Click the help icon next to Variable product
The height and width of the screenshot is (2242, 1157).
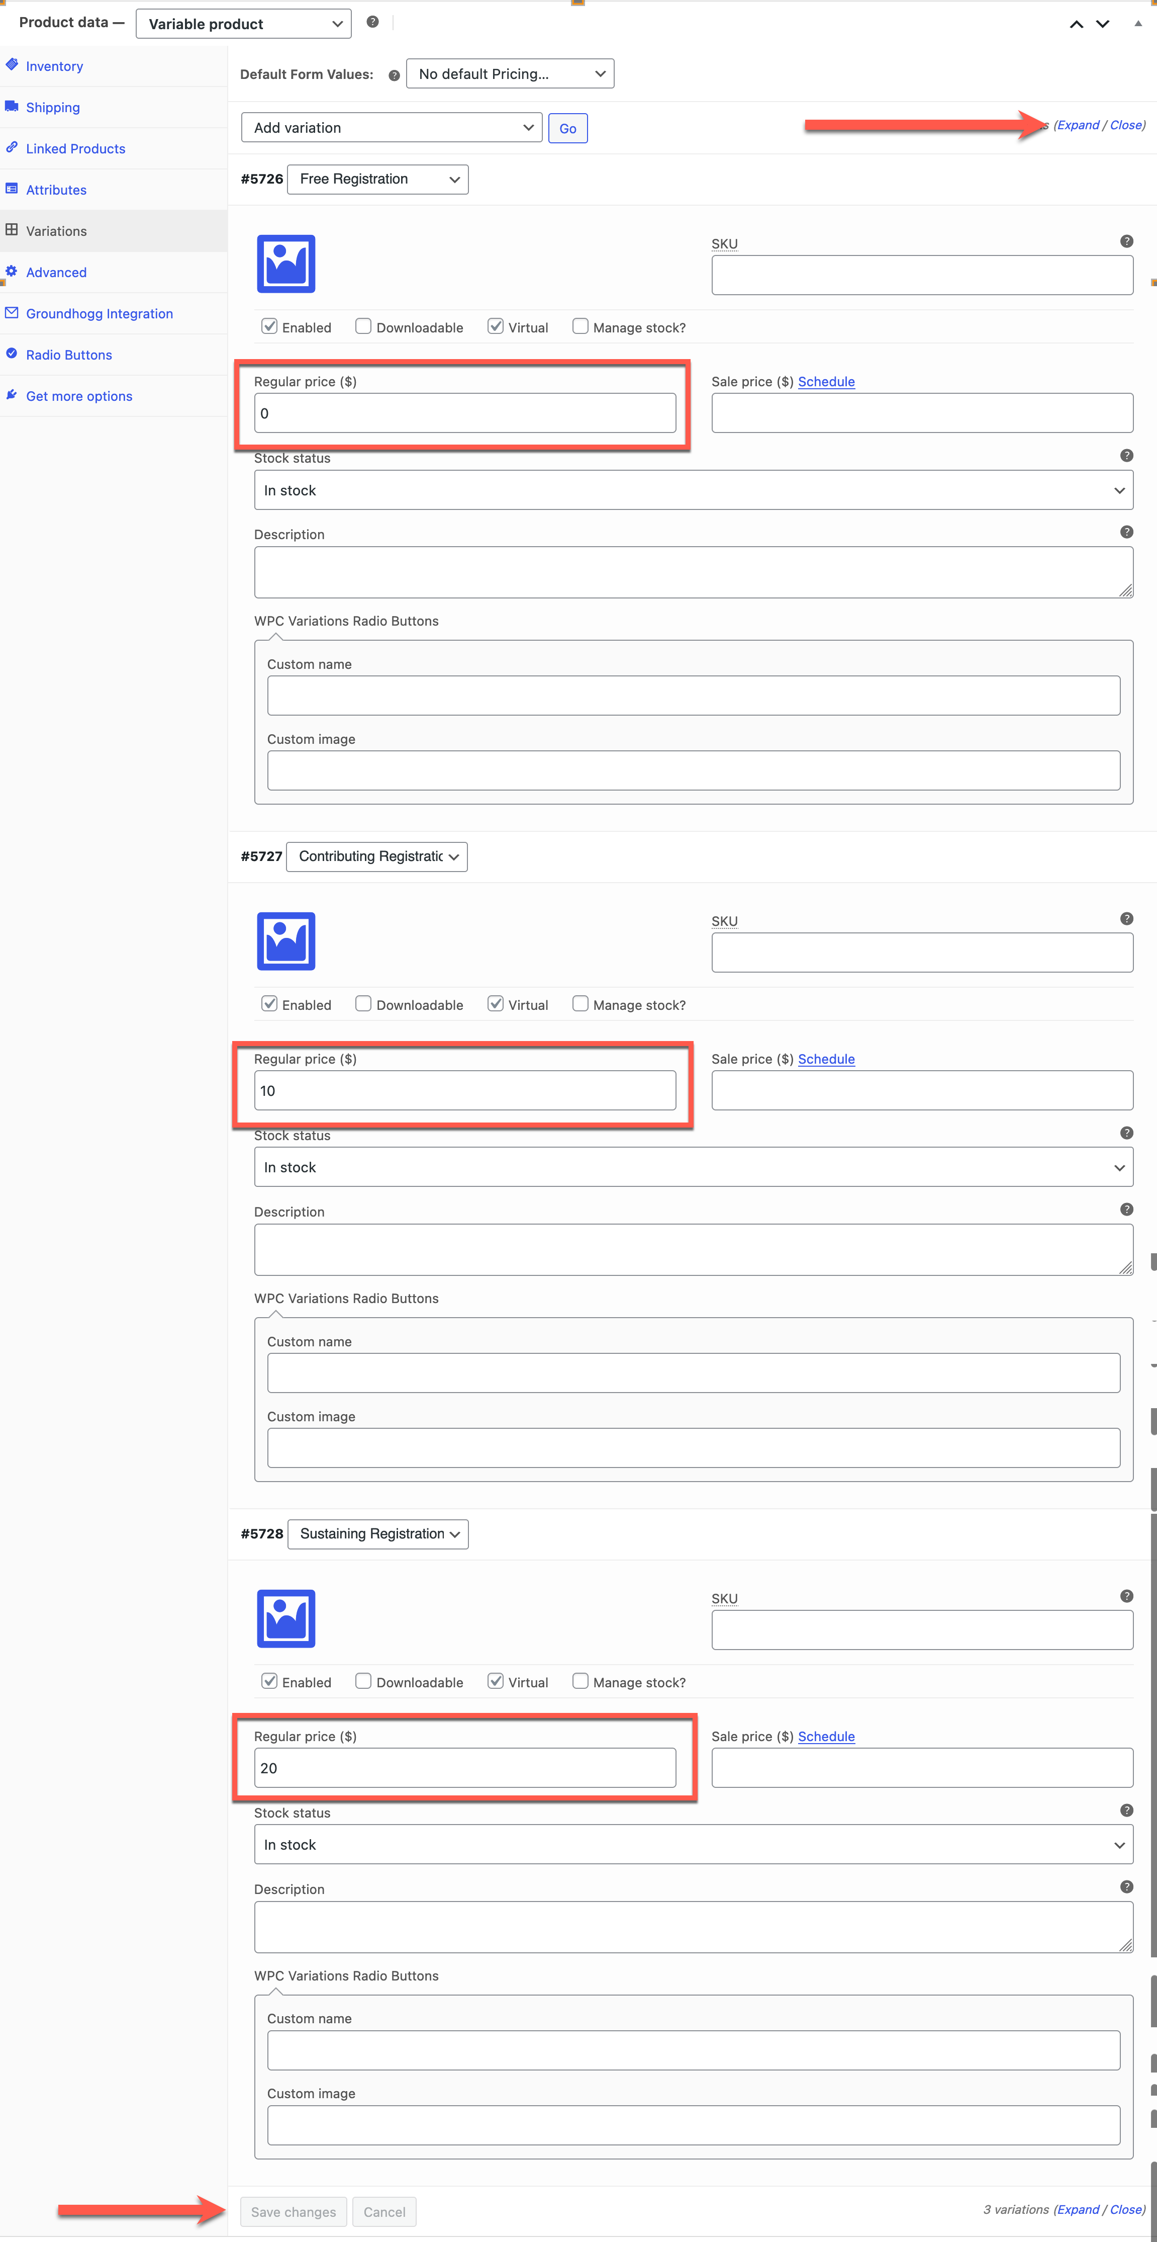coord(372,22)
